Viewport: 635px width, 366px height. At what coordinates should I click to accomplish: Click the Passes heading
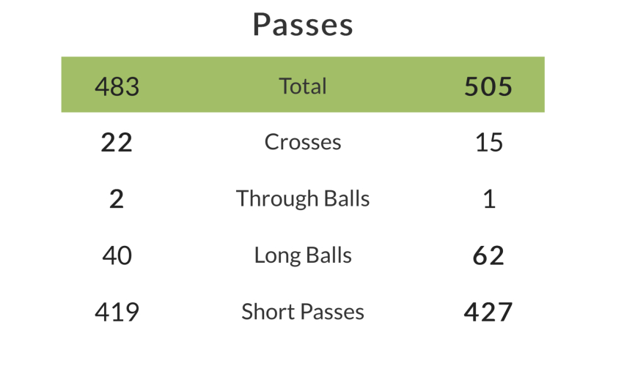(x=303, y=25)
